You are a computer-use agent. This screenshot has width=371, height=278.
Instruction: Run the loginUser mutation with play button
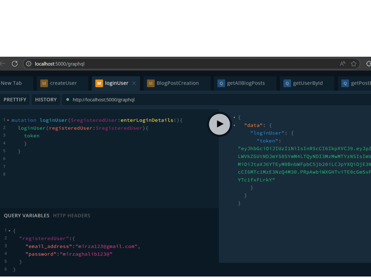[219, 124]
